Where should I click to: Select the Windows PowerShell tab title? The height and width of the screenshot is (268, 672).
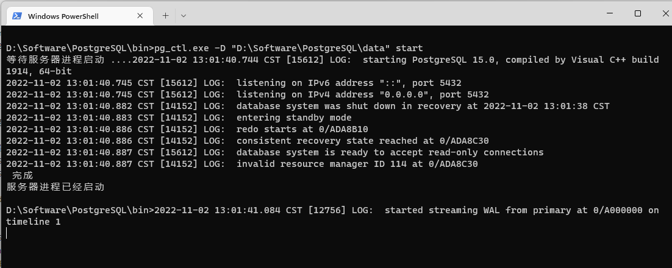click(x=63, y=16)
